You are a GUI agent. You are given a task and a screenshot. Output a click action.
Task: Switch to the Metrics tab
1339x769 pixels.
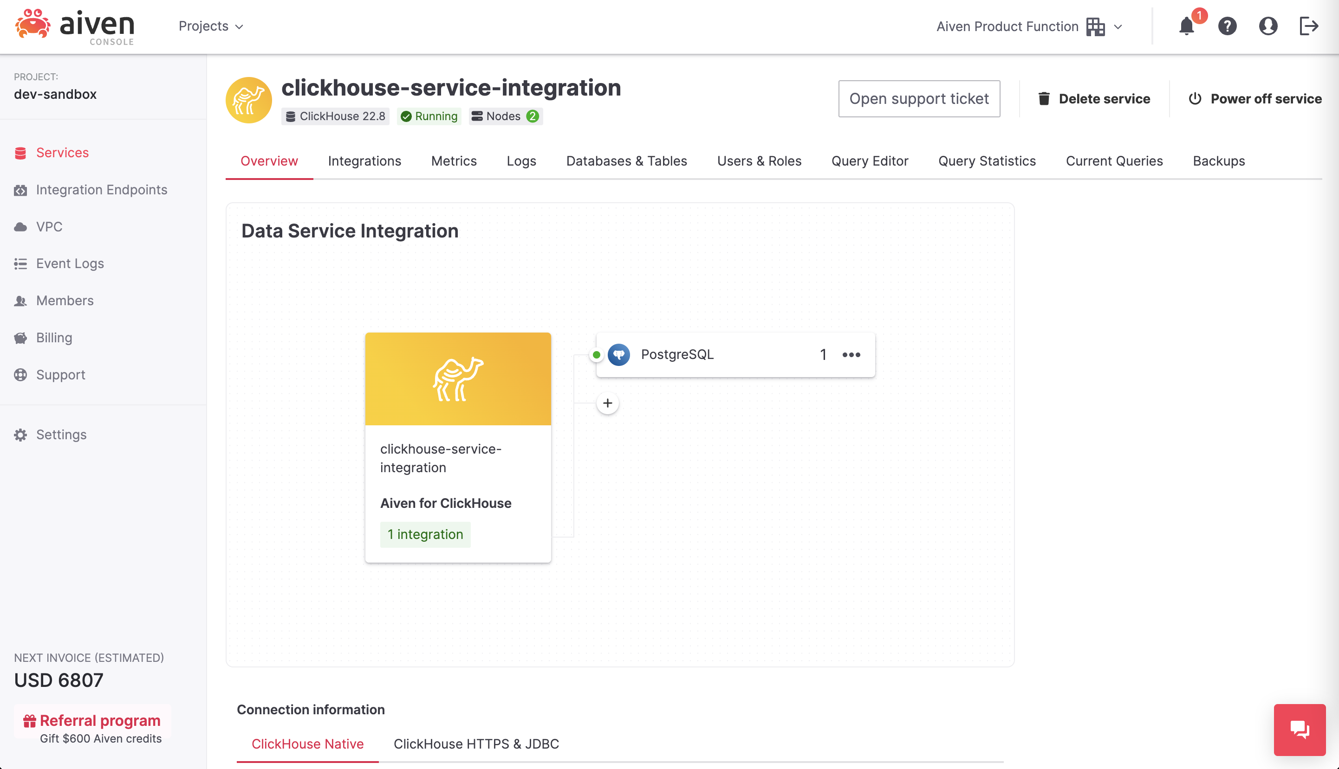(454, 161)
